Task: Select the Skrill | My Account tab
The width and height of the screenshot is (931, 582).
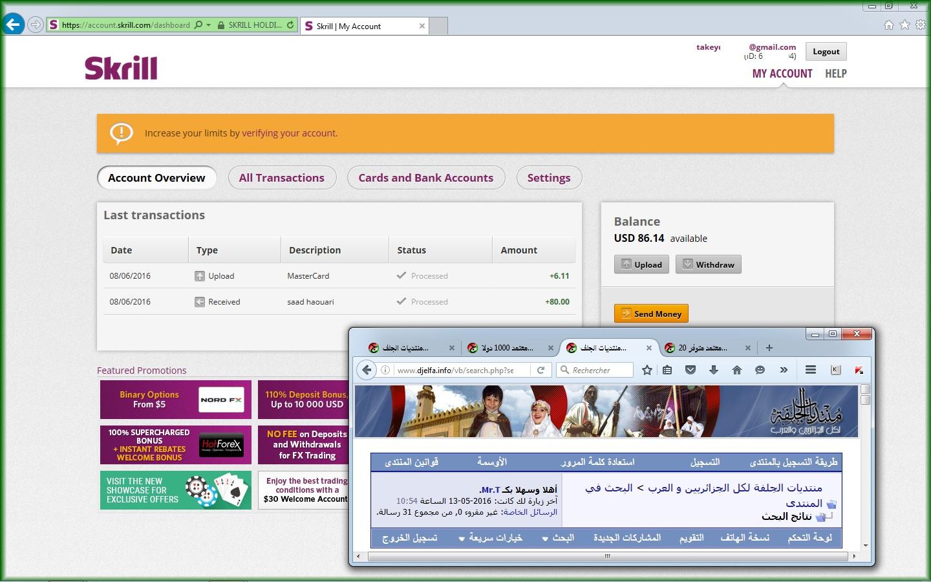Action: 364,26
